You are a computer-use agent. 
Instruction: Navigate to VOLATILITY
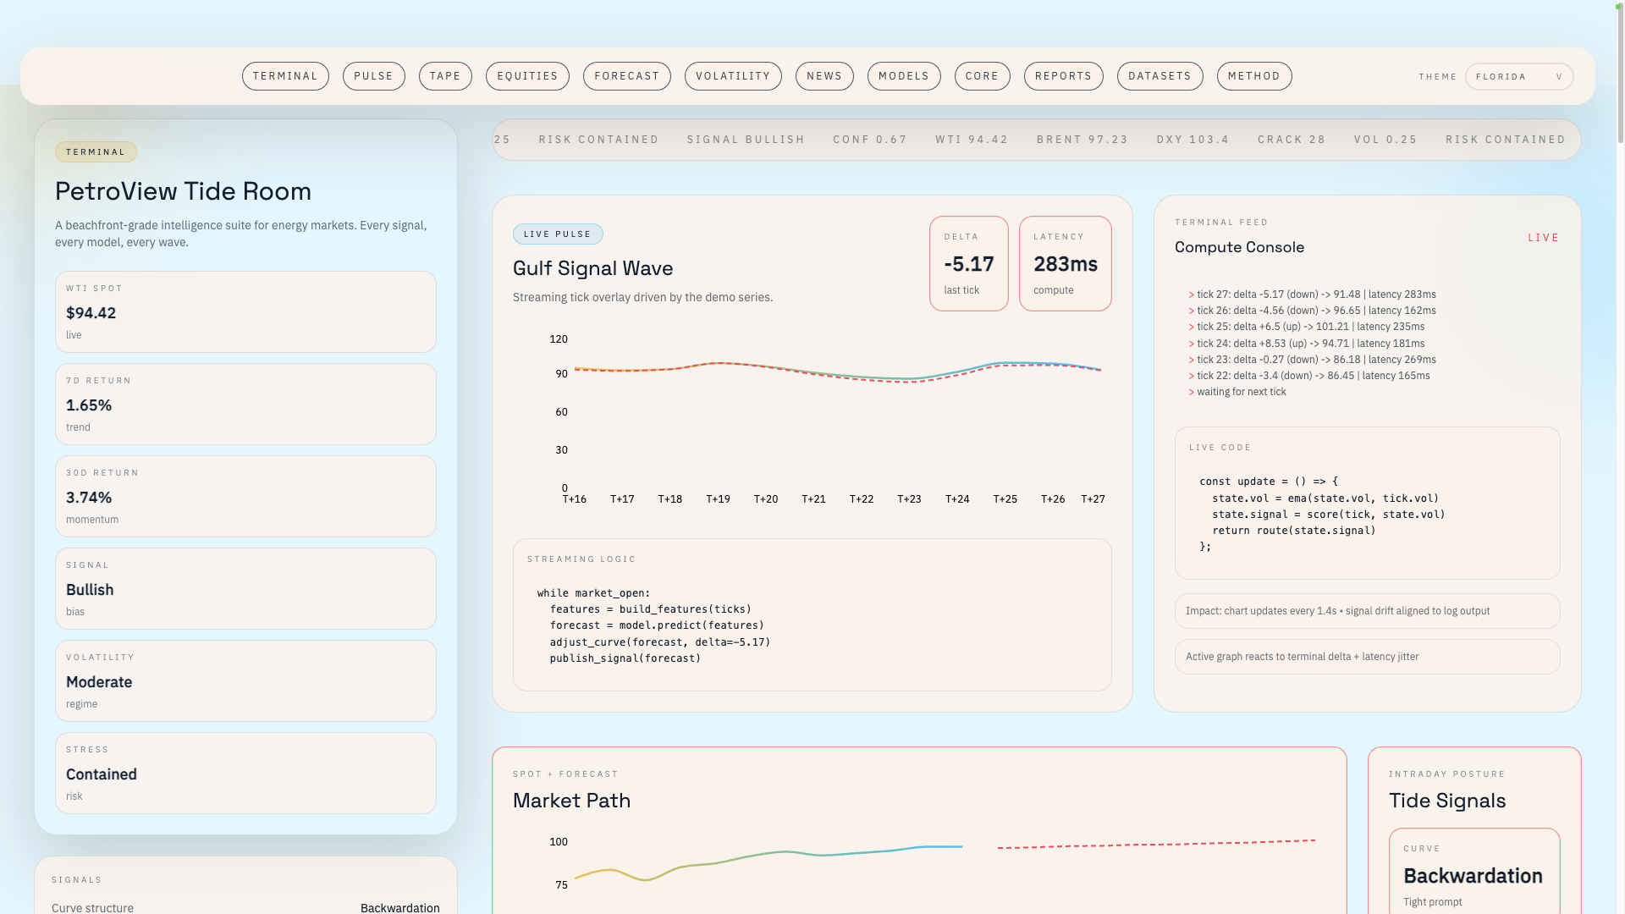pyautogui.click(x=733, y=76)
